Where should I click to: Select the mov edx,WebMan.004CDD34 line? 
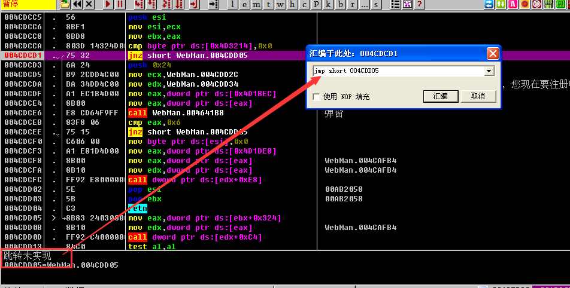point(183,84)
